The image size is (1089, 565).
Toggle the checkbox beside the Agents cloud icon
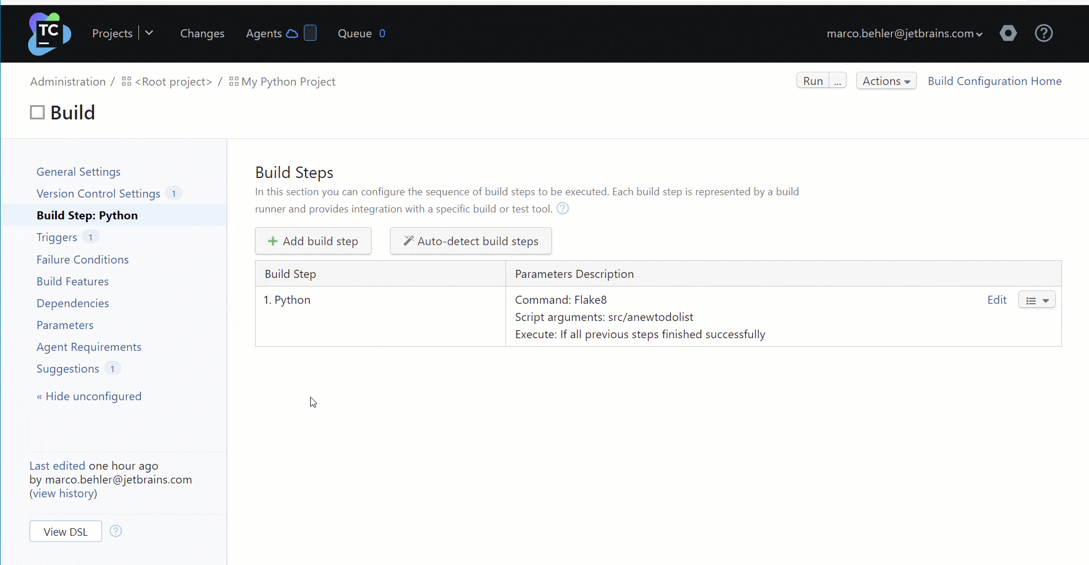pyautogui.click(x=310, y=33)
